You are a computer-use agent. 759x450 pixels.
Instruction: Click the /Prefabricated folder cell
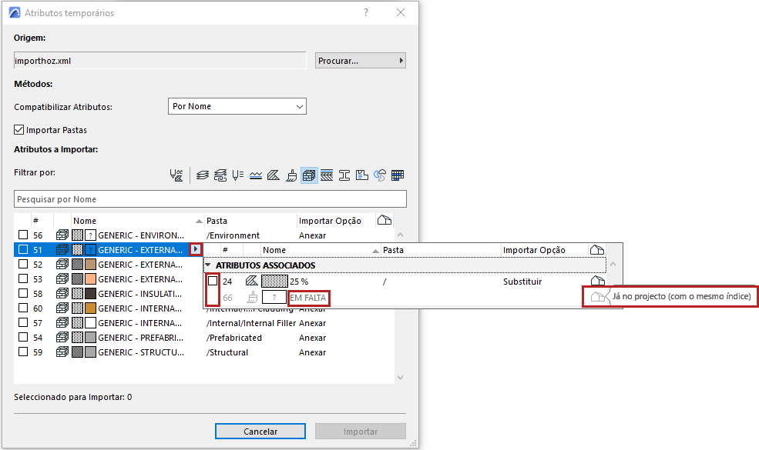pyautogui.click(x=233, y=338)
